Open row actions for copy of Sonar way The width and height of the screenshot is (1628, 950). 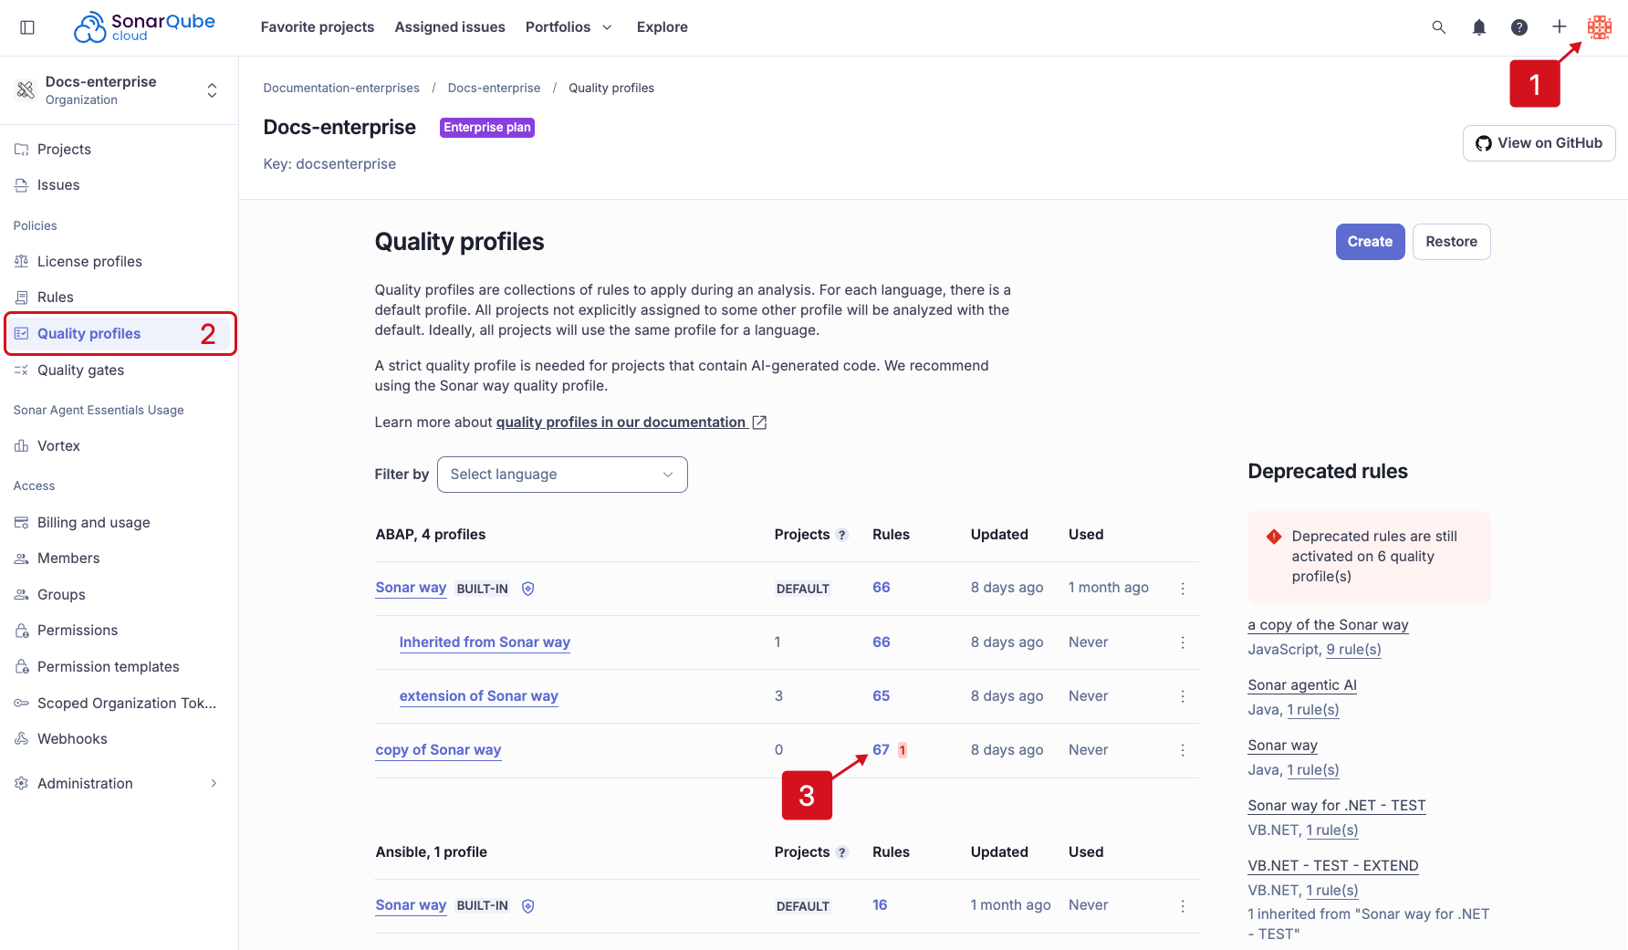tap(1183, 750)
